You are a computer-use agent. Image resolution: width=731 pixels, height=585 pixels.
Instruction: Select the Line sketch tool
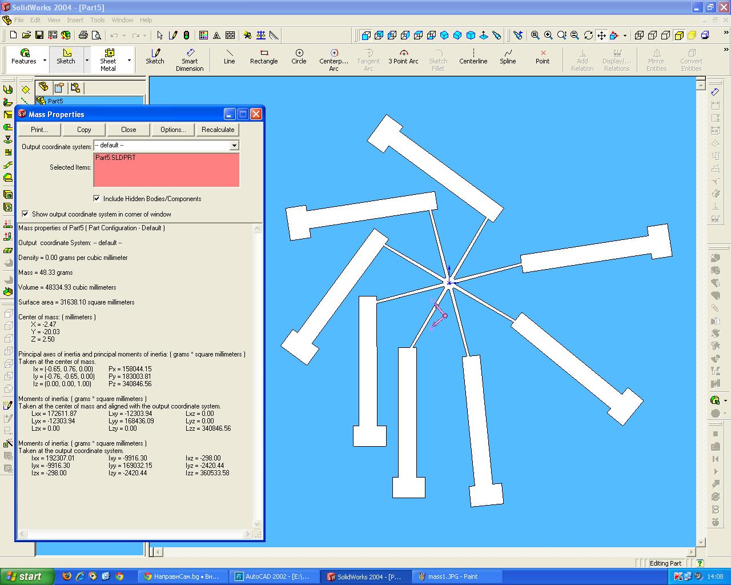click(x=229, y=57)
